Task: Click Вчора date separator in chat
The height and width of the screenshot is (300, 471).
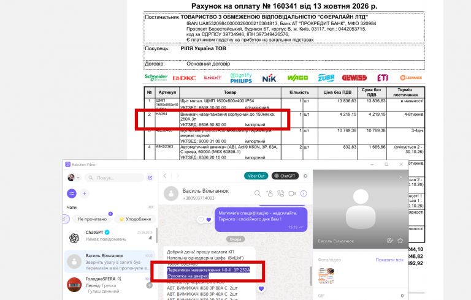Action: [x=235, y=239]
